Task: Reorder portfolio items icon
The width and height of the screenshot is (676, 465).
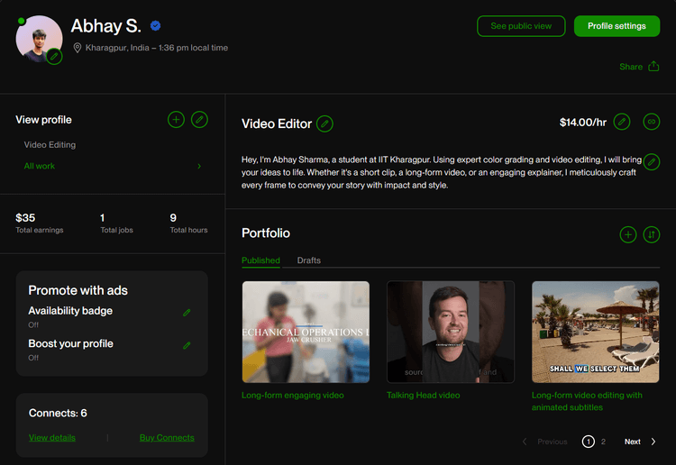Action: coord(651,234)
